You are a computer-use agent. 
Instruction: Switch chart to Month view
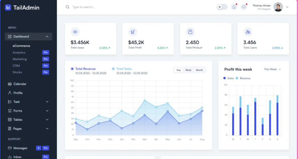click(199, 70)
